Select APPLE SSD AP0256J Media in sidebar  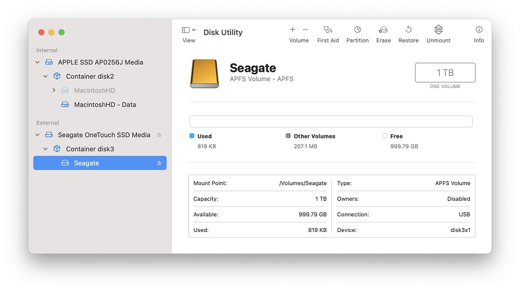pyautogui.click(x=100, y=62)
